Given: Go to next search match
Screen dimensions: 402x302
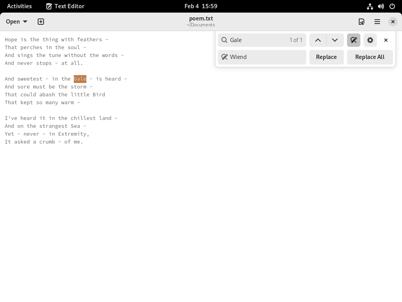Looking at the screenshot, I should click(335, 40).
